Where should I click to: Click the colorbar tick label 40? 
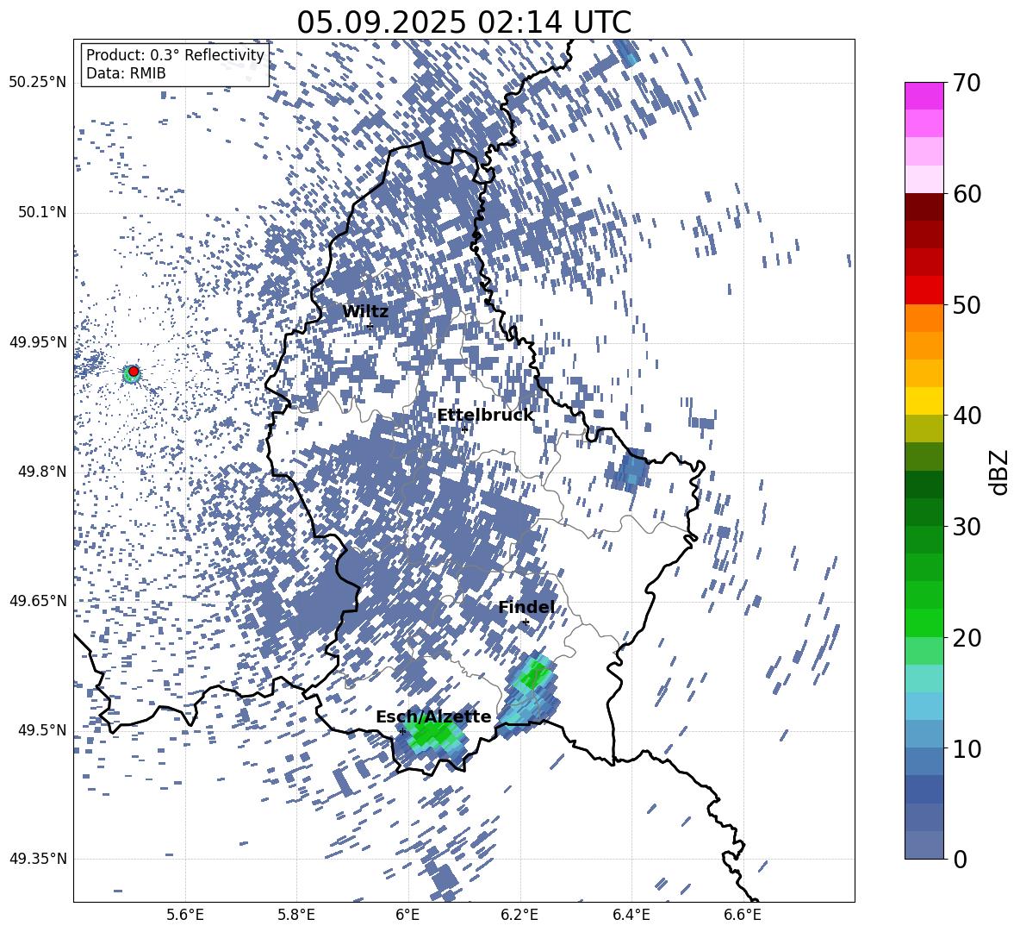pos(967,416)
